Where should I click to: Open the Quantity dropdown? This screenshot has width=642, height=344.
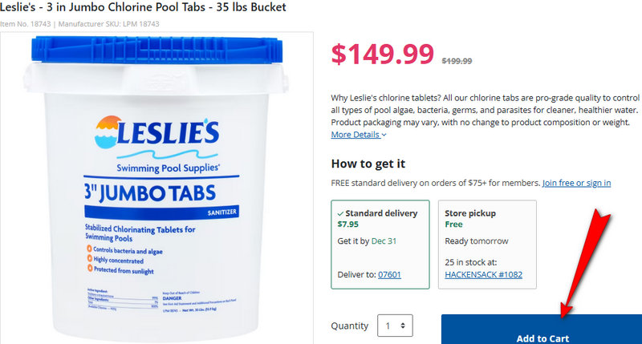tap(395, 326)
